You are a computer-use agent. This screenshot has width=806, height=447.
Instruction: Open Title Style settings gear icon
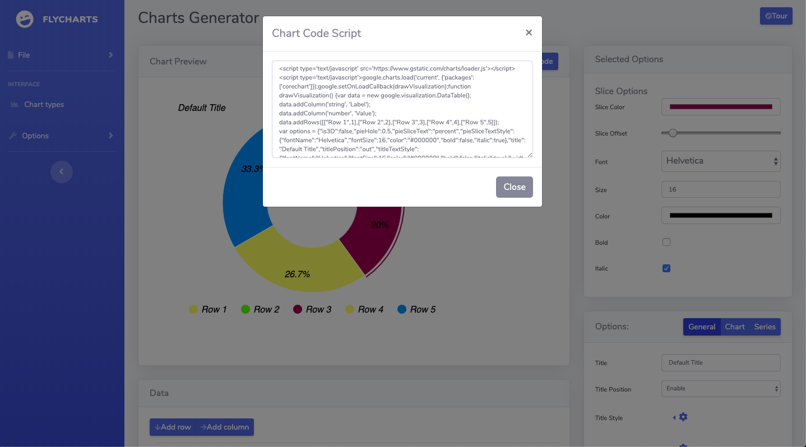tap(683, 417)
